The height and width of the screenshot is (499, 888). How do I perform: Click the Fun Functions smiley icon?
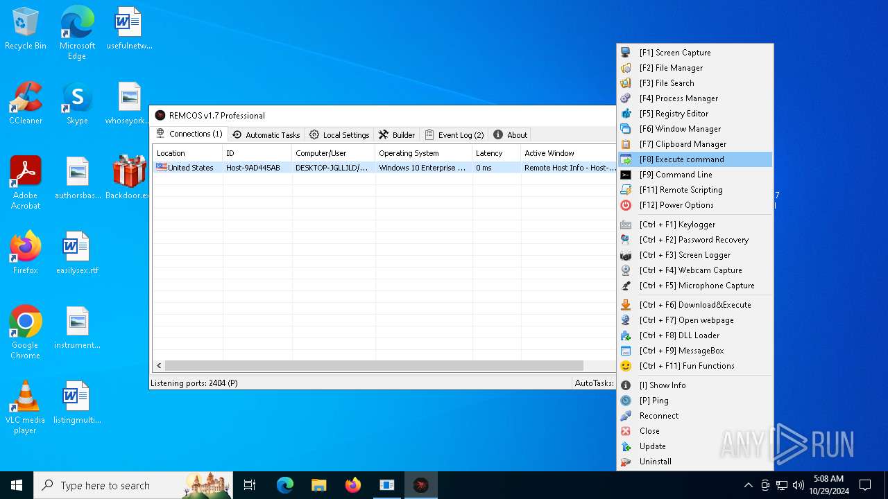626,366
